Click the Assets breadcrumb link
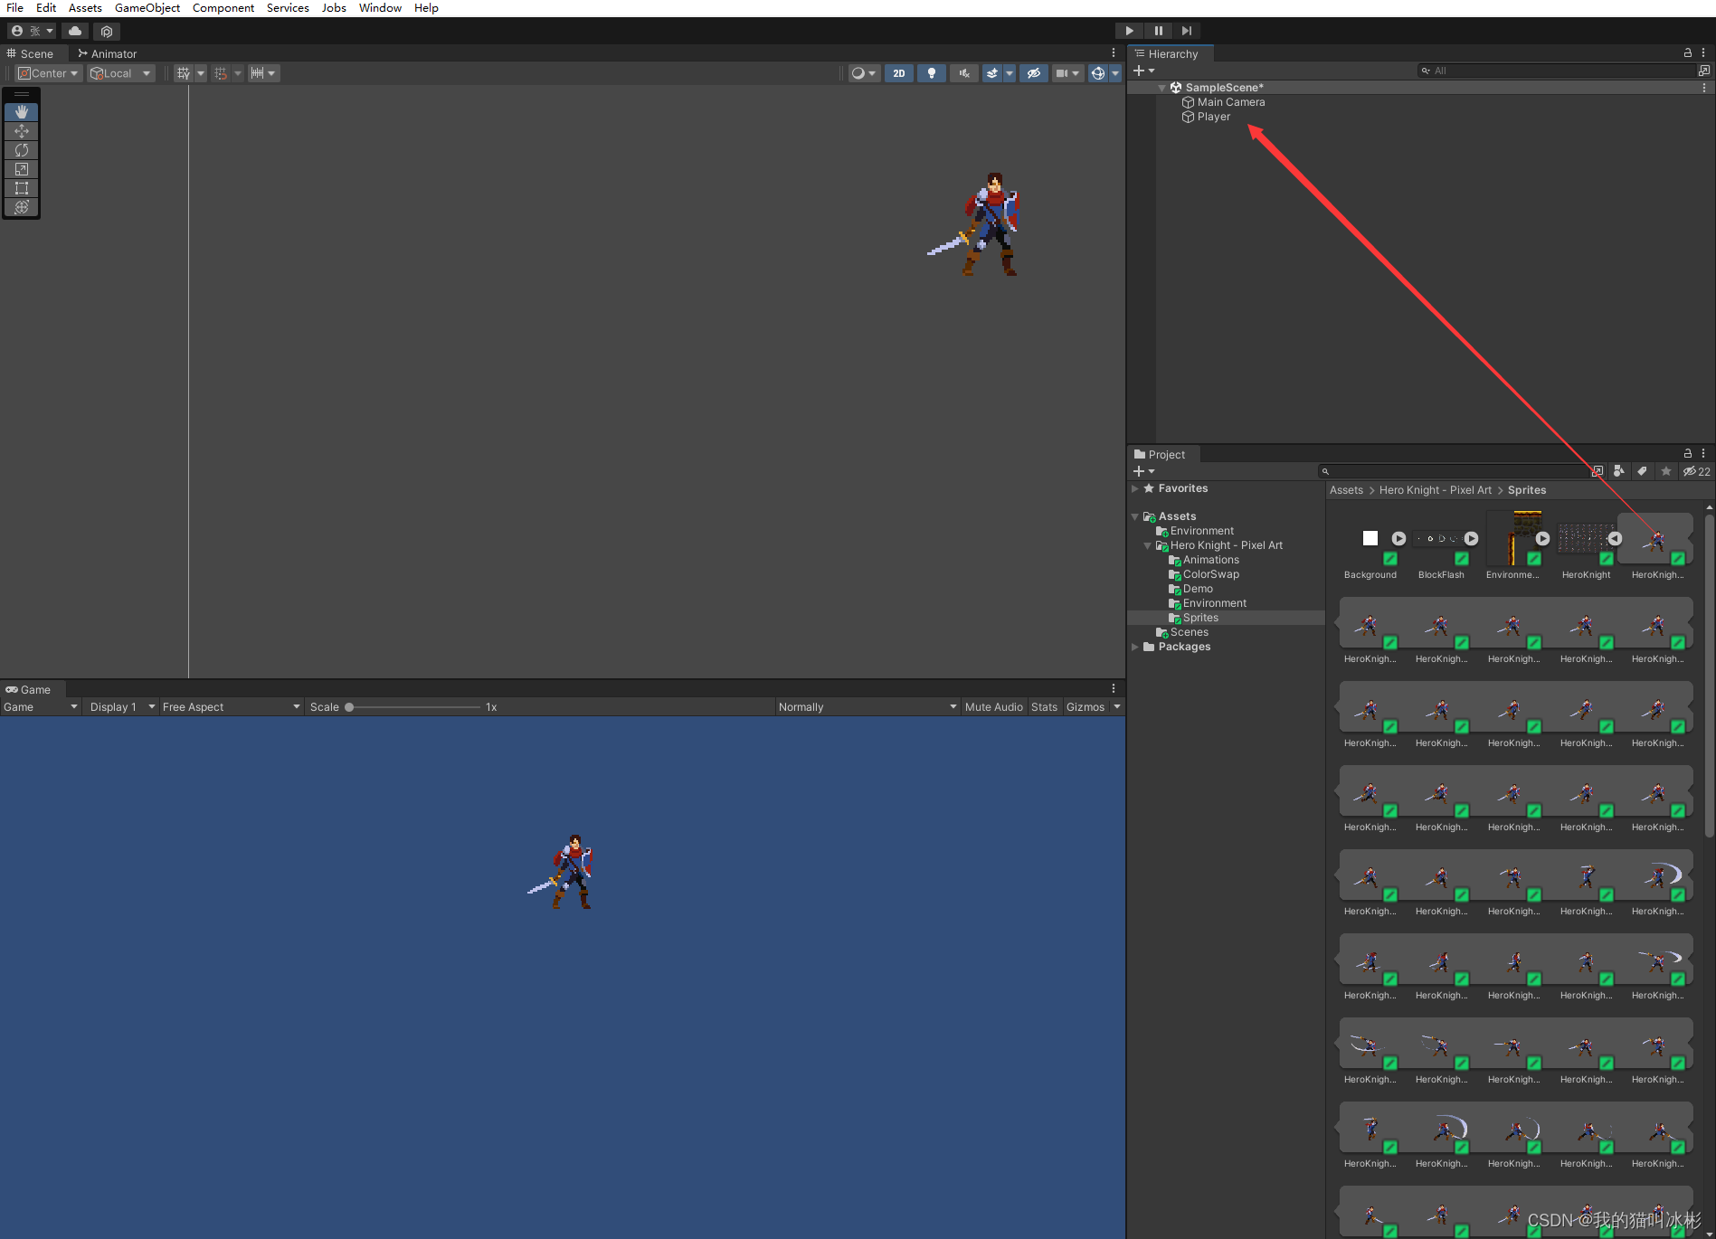 tap(1346, 490)
